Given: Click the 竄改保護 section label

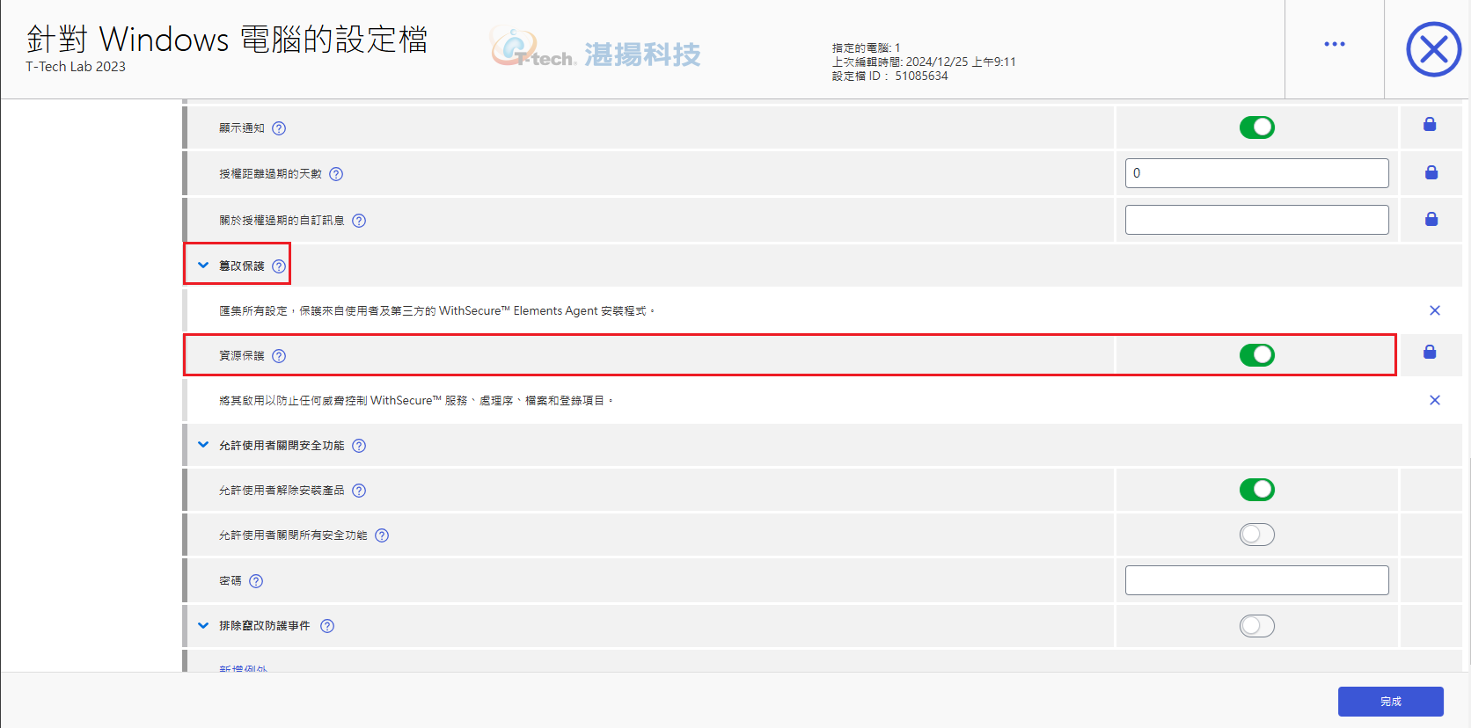Looking at the screenshot, I should [x=242, y=266].
